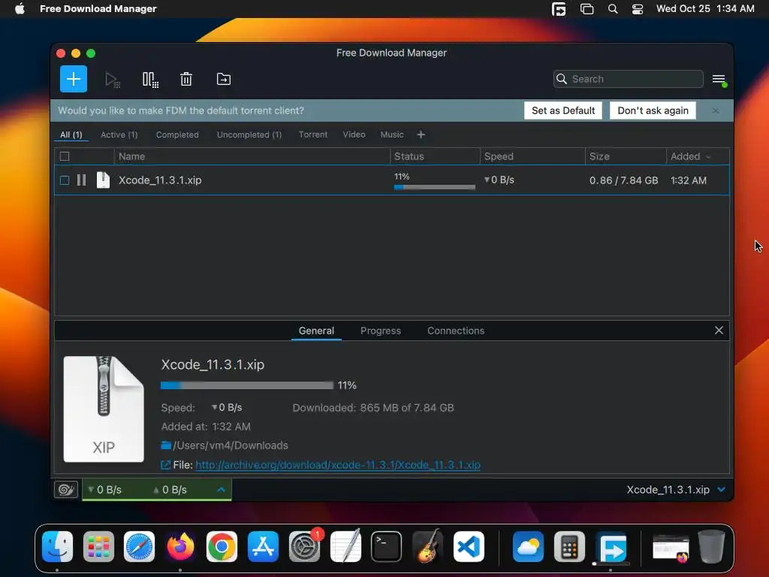
Task: Click the large XIP file thumbnail
Action: click(104, 409)
